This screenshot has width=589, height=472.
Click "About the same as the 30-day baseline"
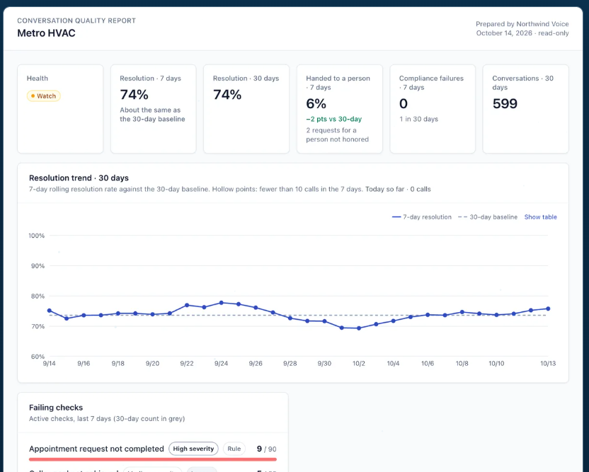pos(152,115)
